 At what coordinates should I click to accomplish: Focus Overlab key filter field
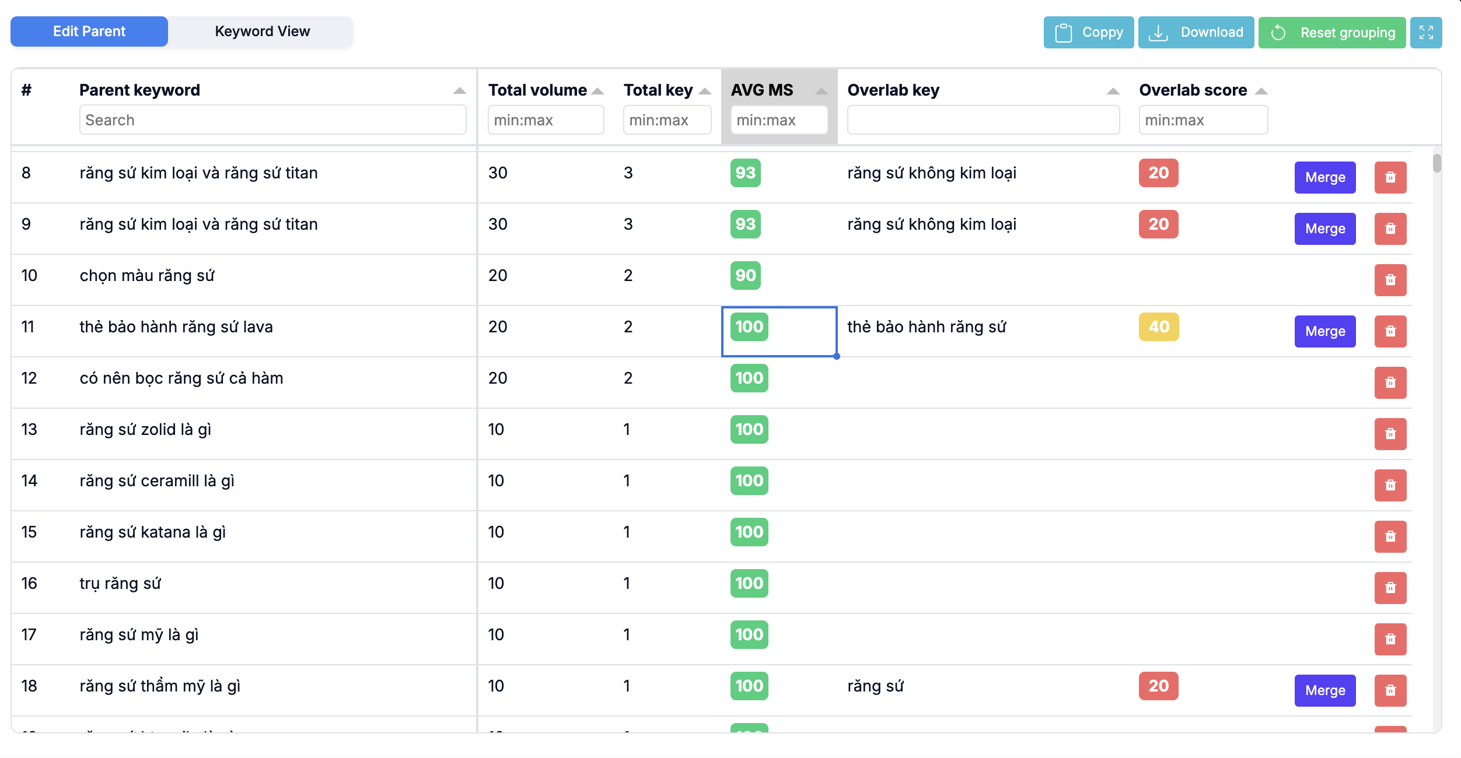coord(983,120)
